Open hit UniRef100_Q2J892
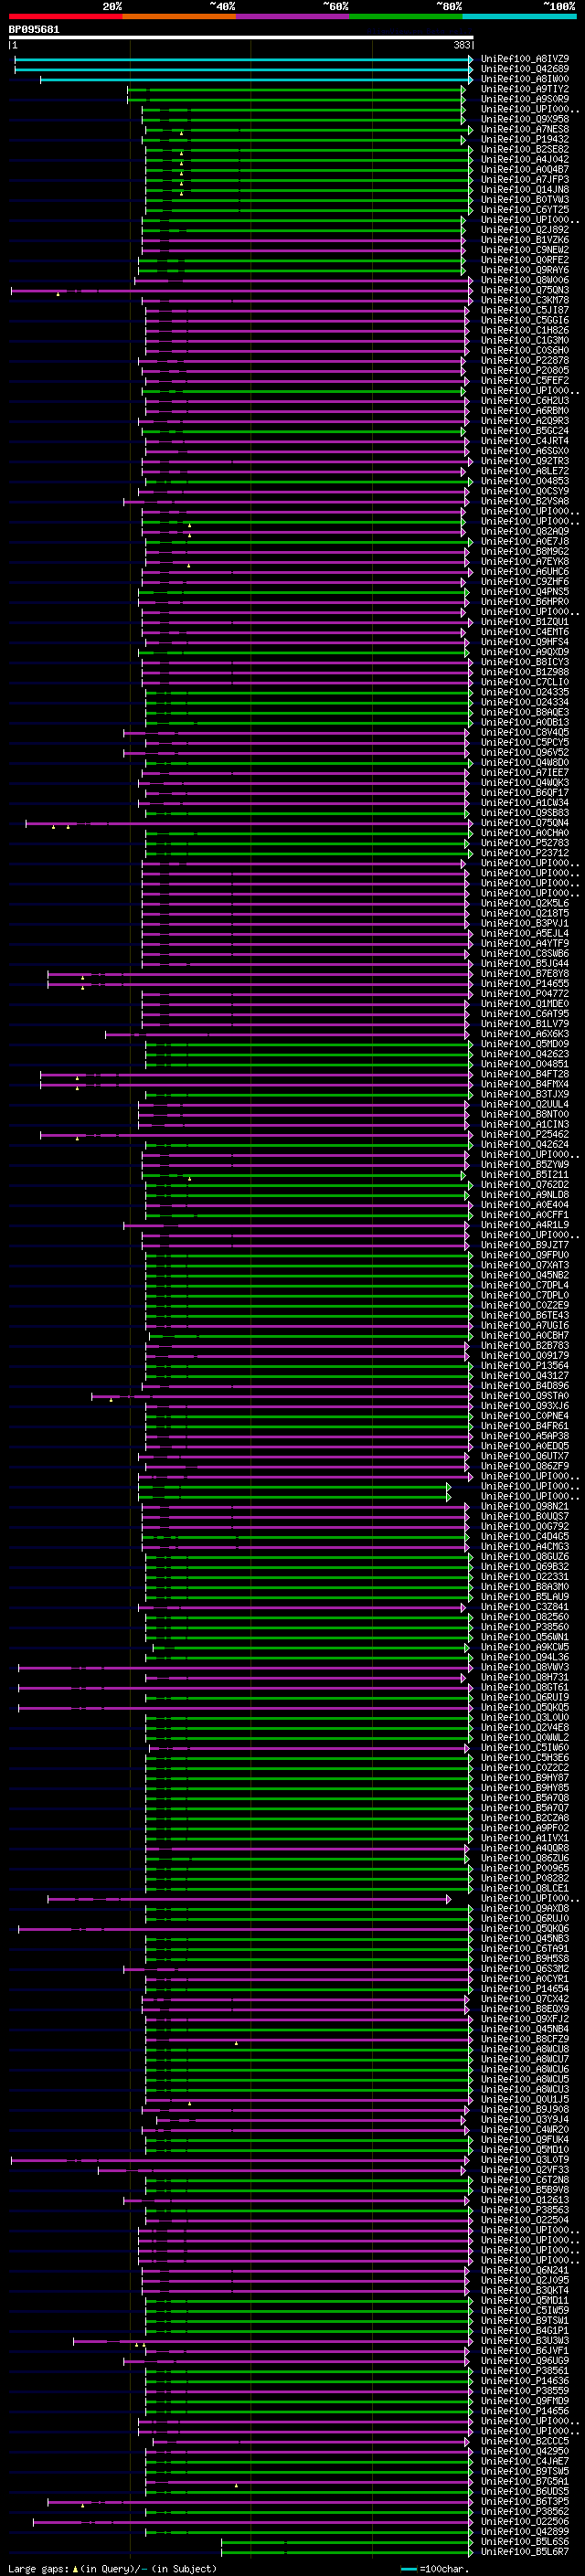The width and height of the screenshot is (585, 2576). click(x=525, y=230)
